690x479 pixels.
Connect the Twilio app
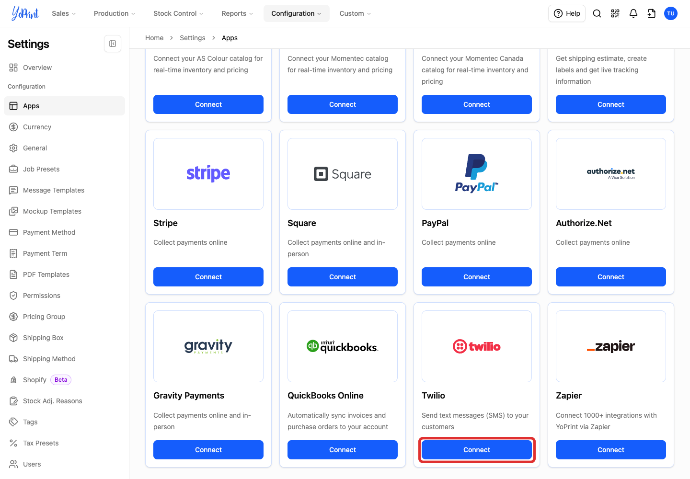[x=477, y=450]
